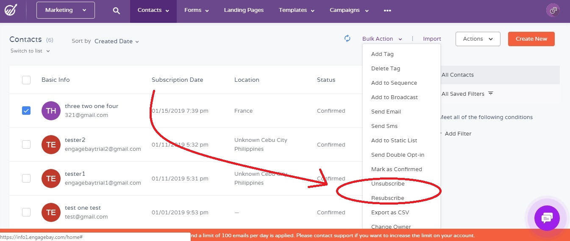Check the tester2 contact checkbox
Screen dimensions: 570x241
(x=26, y=144)
